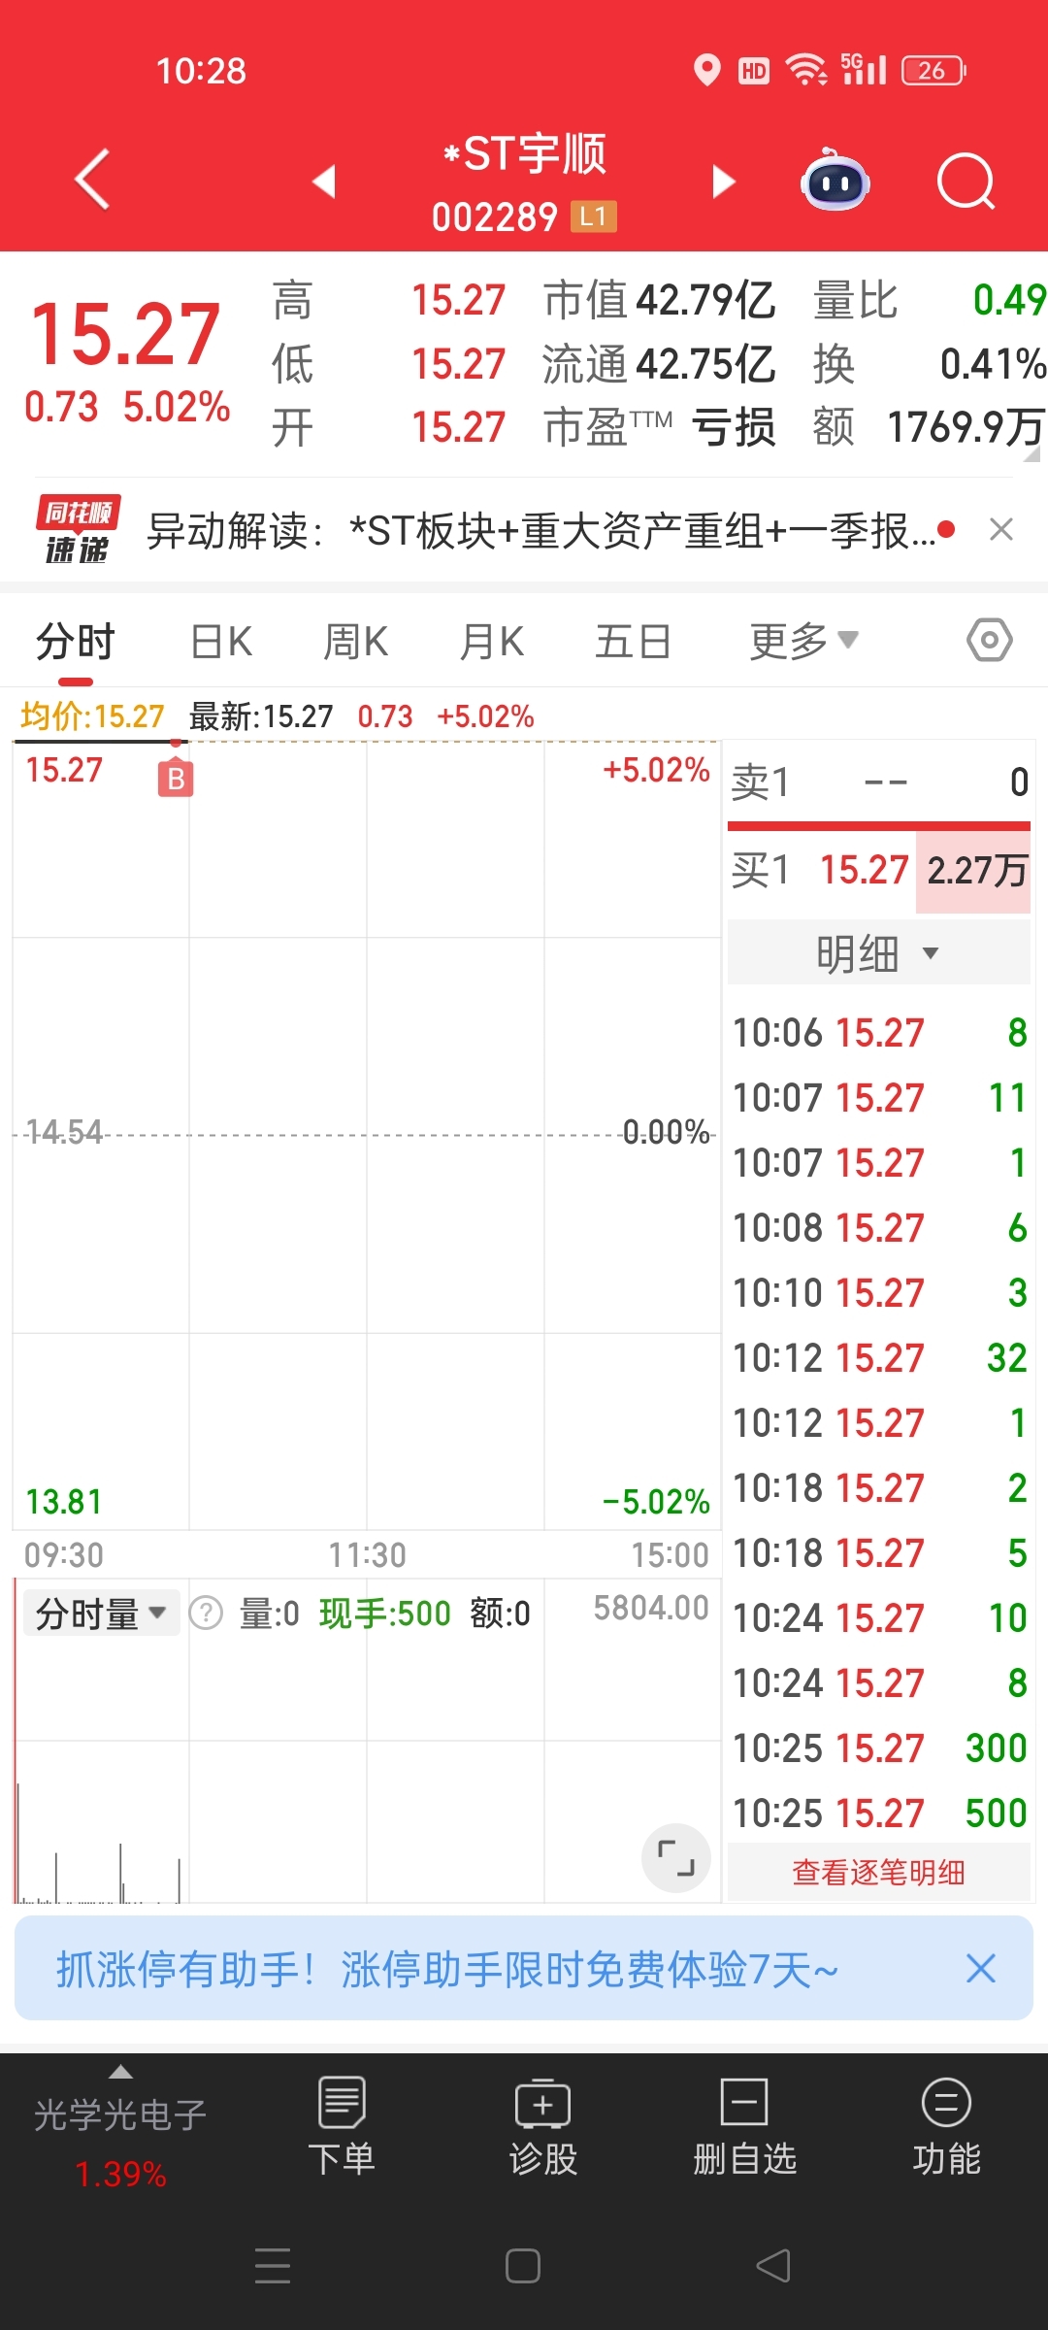Open 抓涨停有助手 promotion banner text
This screenshot has height=2330, width=1048.
coord(447,1970)
